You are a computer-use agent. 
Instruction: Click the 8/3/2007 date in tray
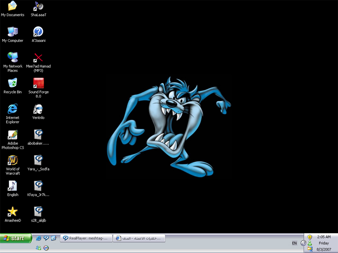[x=324, y=249]
